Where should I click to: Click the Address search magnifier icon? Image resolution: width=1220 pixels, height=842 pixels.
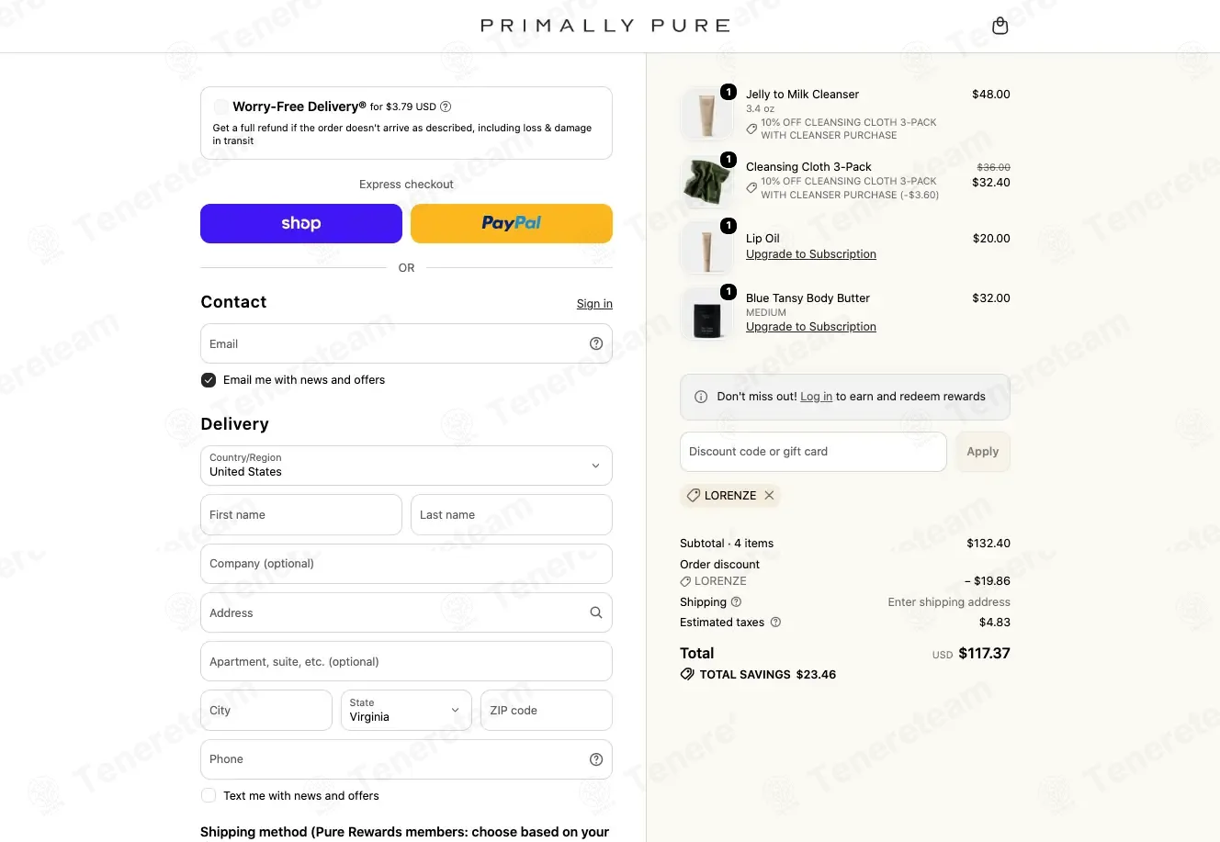596,612
